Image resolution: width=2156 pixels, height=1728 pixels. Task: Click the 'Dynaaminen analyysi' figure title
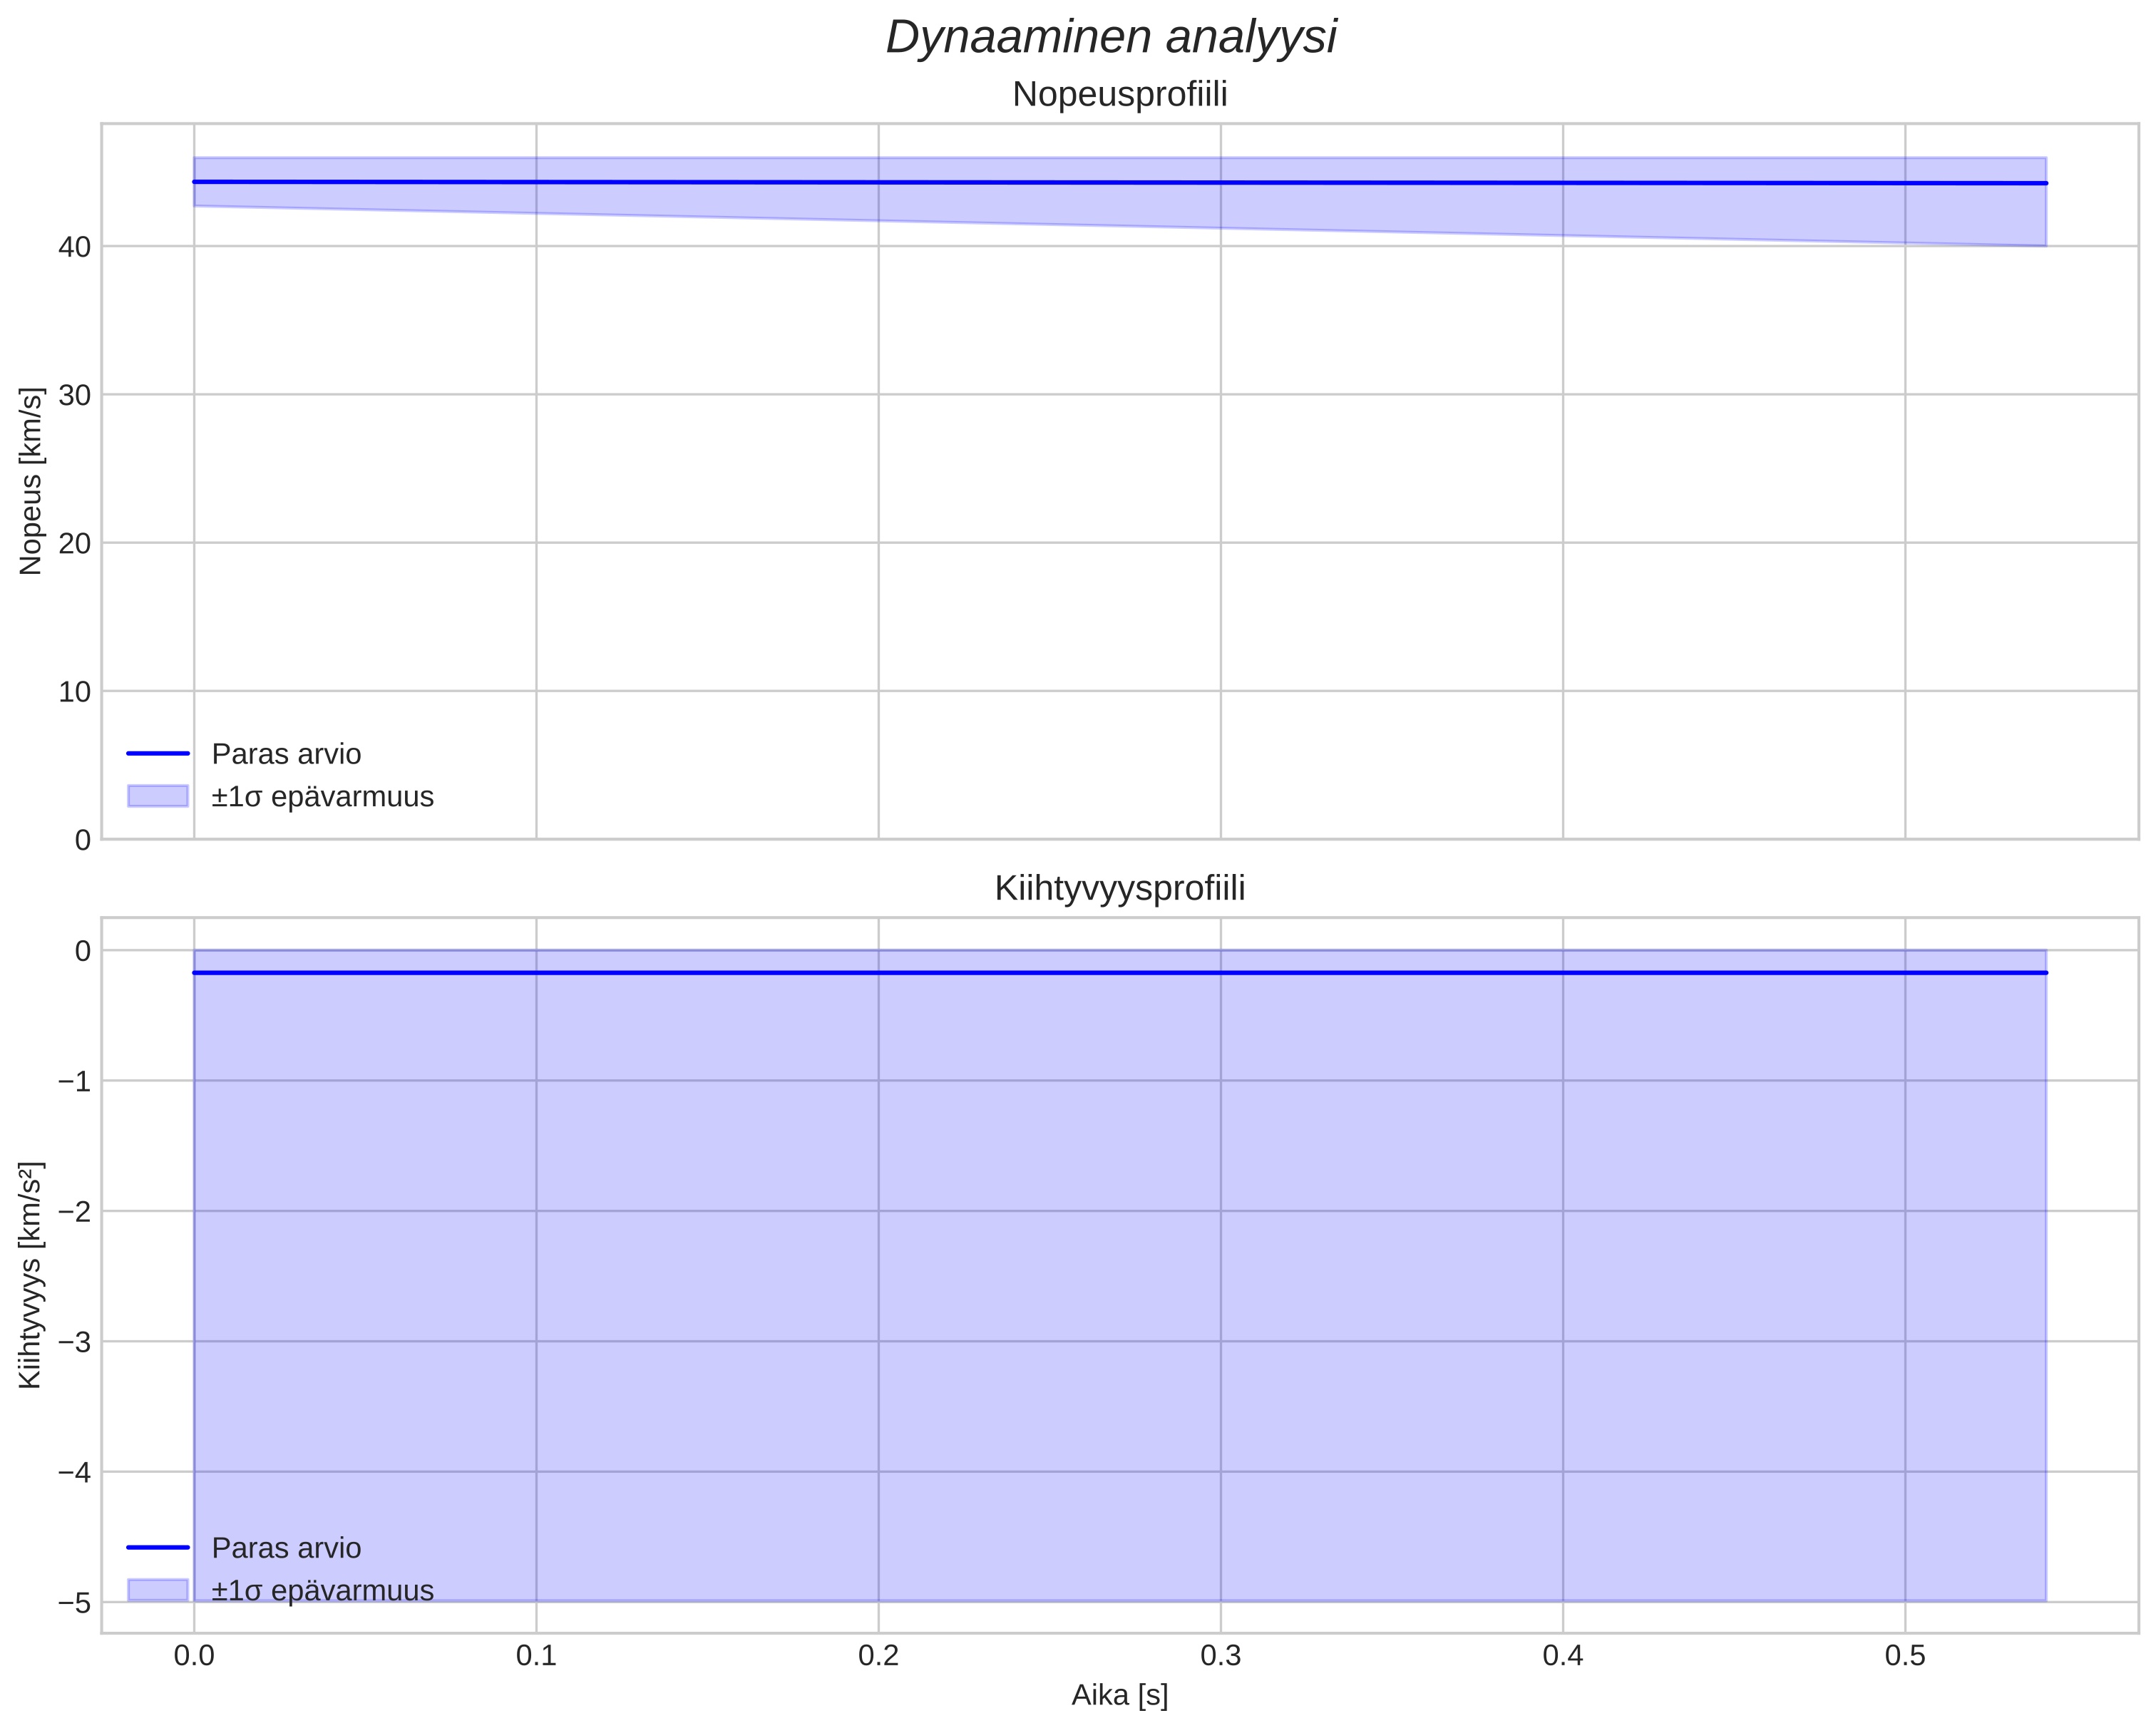(x=1111, y=38)
